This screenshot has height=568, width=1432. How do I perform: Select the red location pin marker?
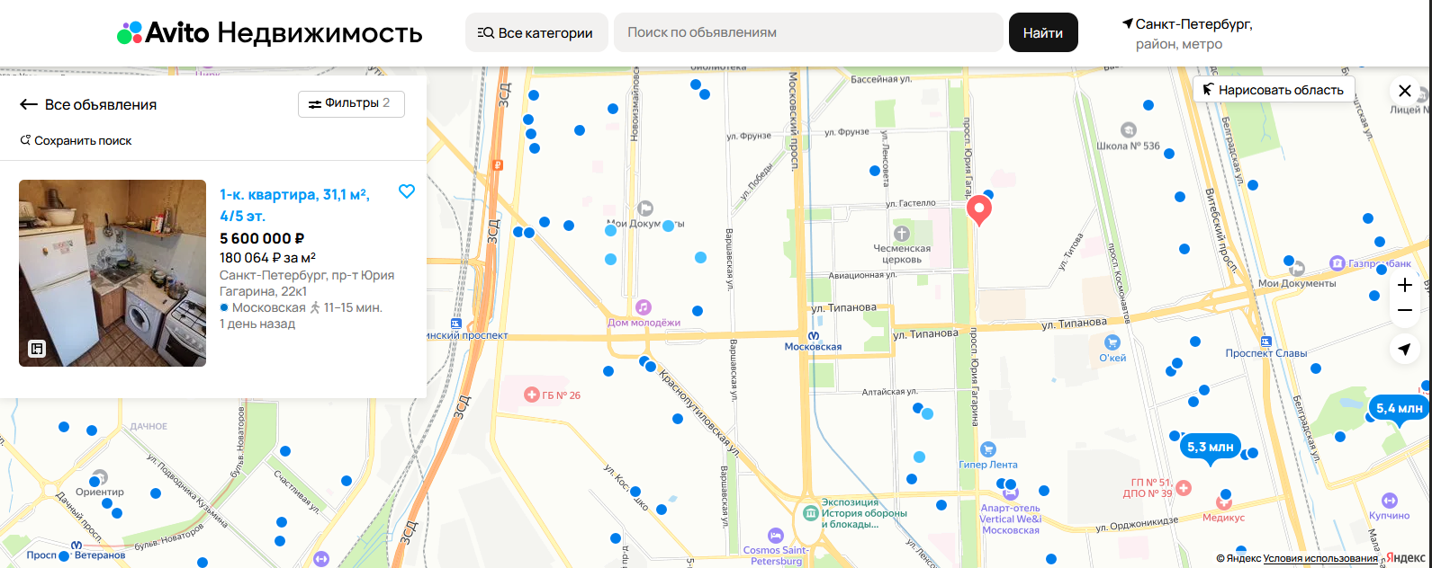(x=979, y=210)
